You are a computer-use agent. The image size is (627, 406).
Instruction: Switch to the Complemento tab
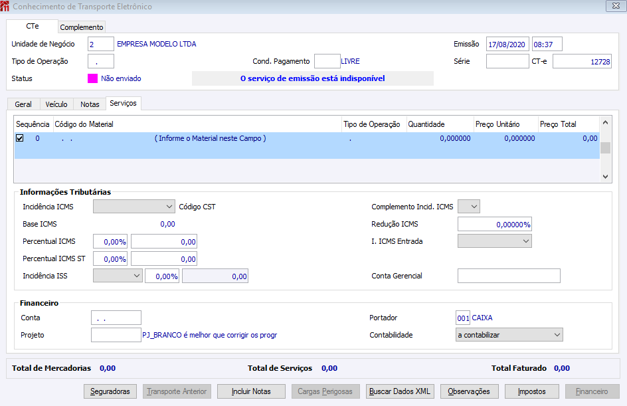[x=82, y=27]
